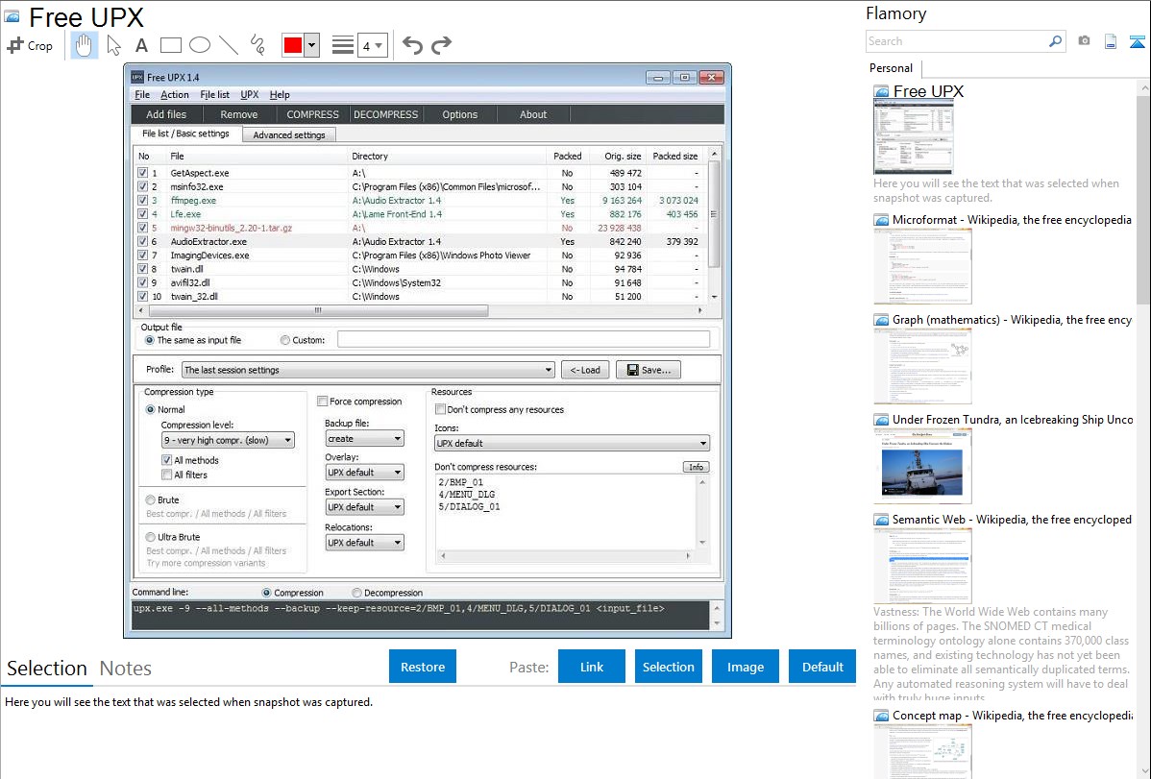Viewport: 1151px width, 779px height.
Task: Open the line width dropdown
Action: coord(372,45)
